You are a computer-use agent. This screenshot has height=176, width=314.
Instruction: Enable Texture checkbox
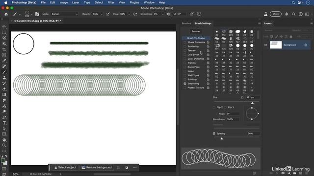(x=185, y=50)
